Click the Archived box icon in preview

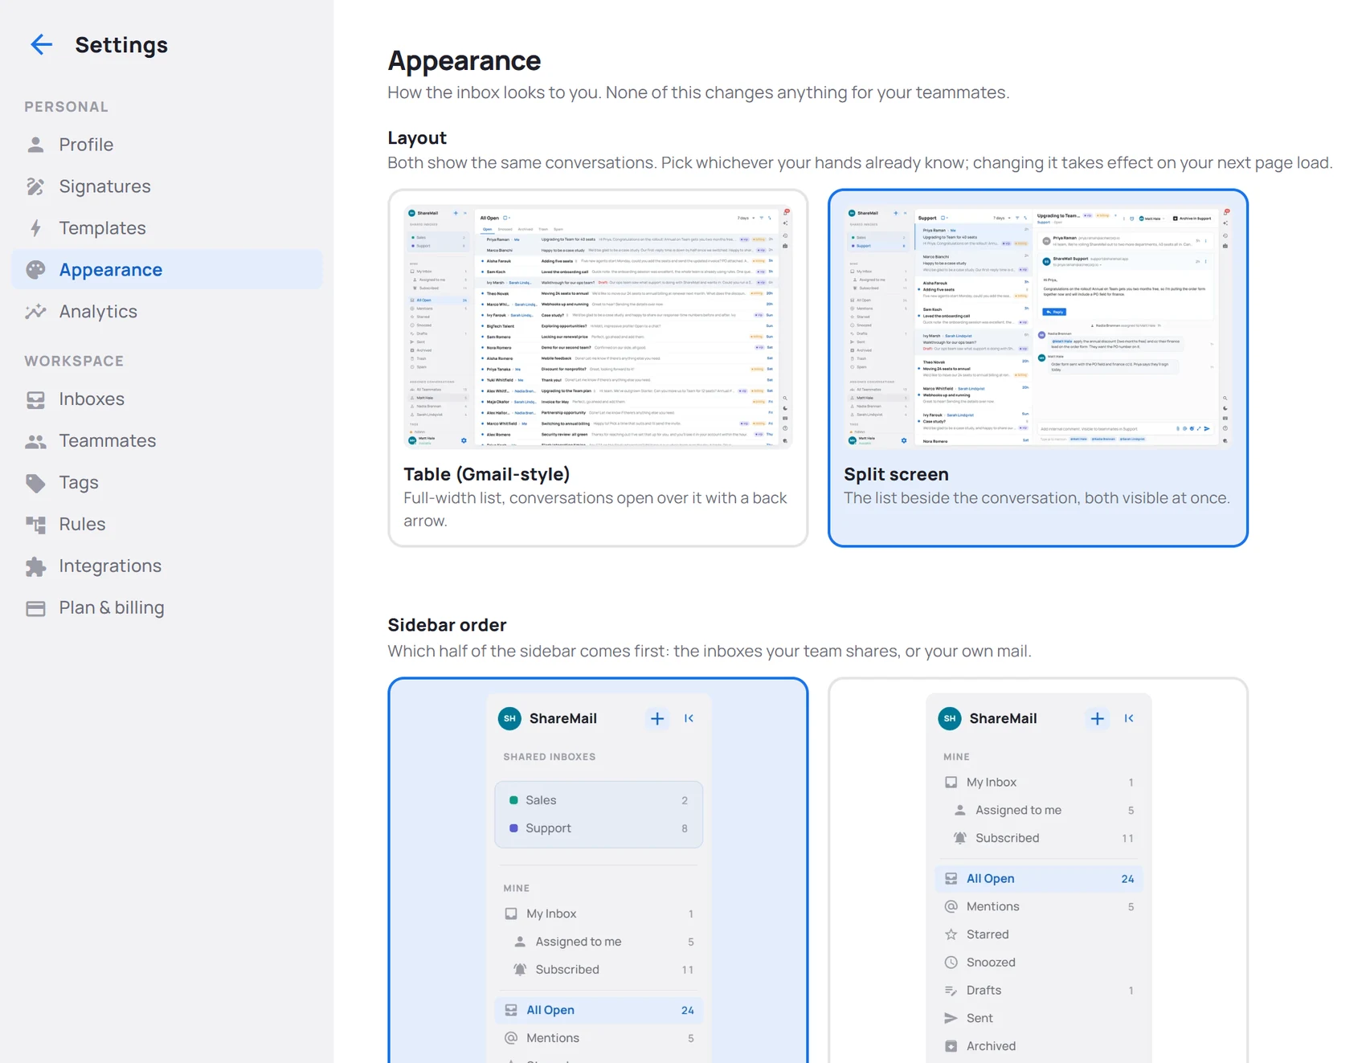(951, 1046)
